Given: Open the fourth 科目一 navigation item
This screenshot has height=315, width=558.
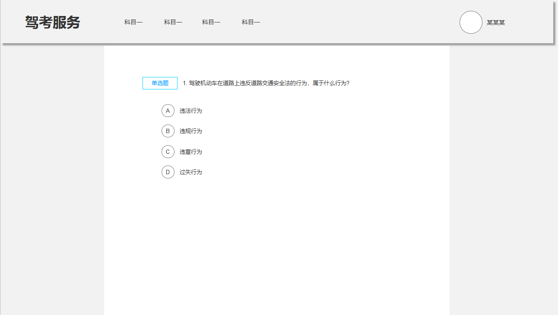Looking at the screenshot, I should (251, 22).
